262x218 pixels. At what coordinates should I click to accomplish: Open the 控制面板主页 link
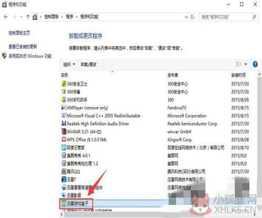19,33
